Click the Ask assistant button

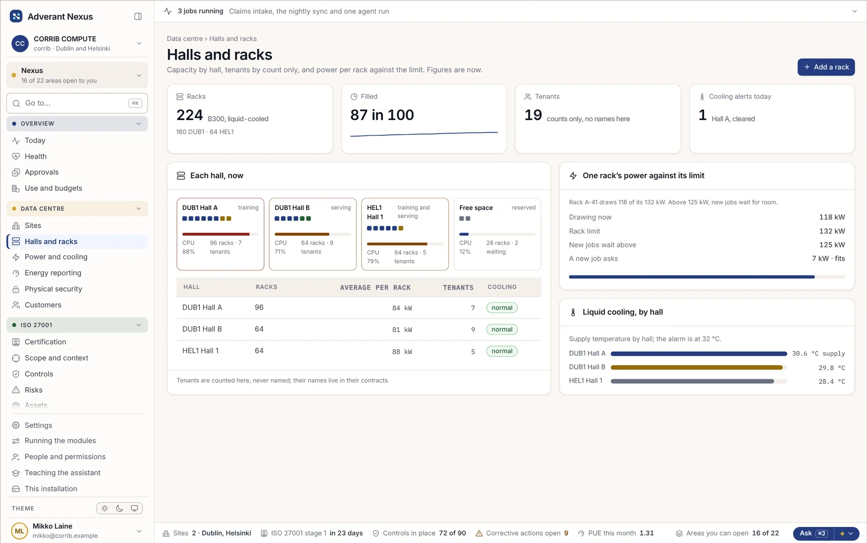pyautogui.click(x=813, y=533)
